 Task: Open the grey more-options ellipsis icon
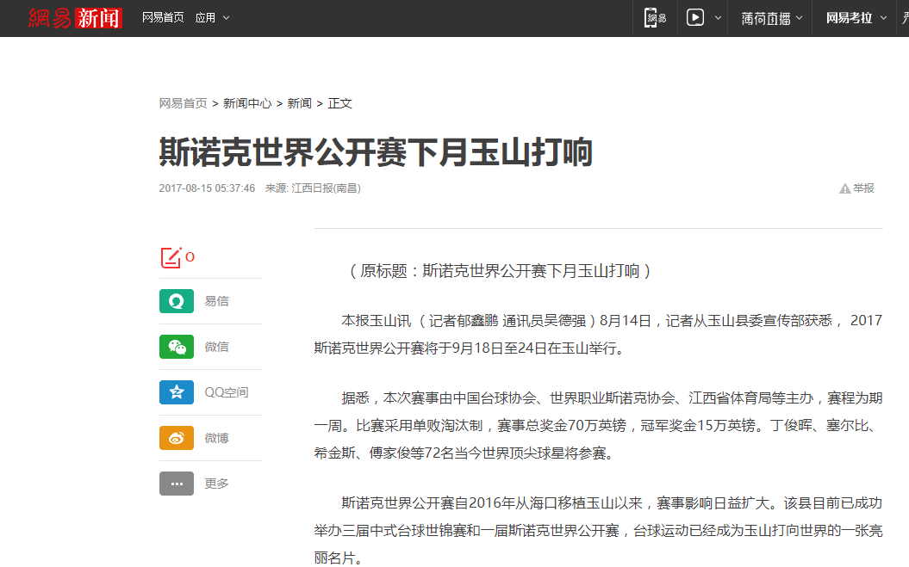pyautogui.click(x=177, y=484)
